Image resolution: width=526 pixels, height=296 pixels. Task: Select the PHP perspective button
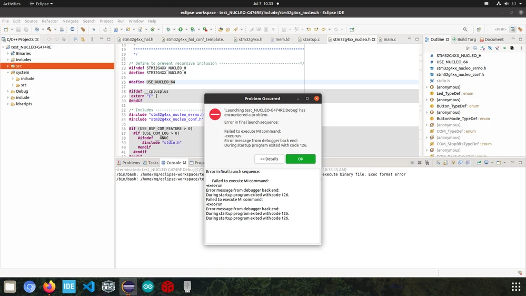(x=500, y=29)
